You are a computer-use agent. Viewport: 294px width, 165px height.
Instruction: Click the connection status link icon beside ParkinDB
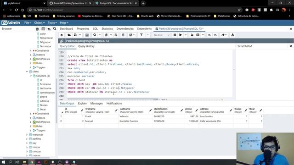pos(62,41)
